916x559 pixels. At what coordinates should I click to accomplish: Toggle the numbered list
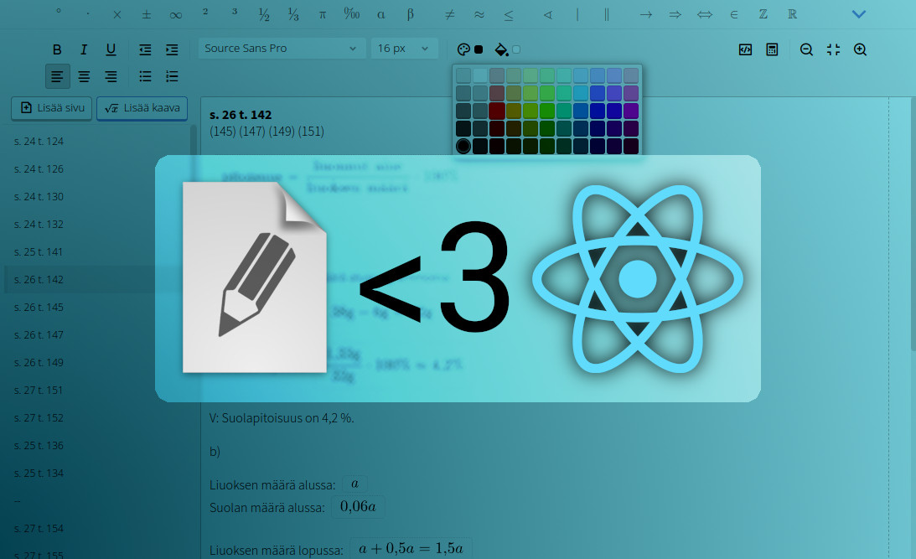pyautogui.click(x=172, y=76)
